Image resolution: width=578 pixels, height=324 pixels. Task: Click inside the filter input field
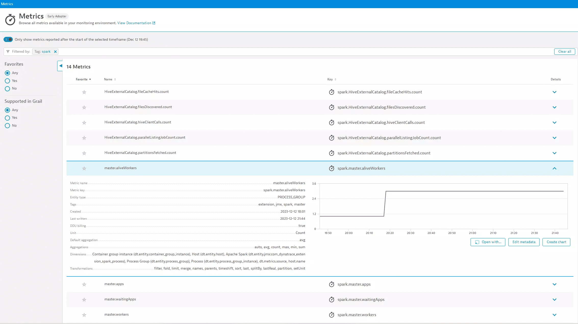(x=281, y=52)
